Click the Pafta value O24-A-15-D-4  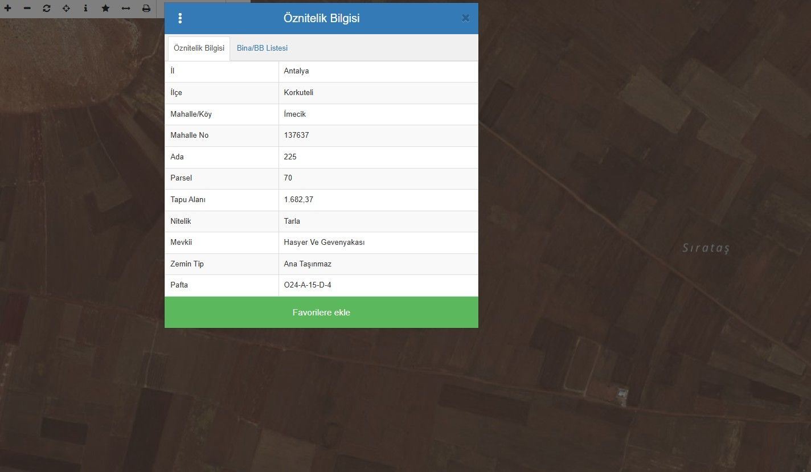308,285
